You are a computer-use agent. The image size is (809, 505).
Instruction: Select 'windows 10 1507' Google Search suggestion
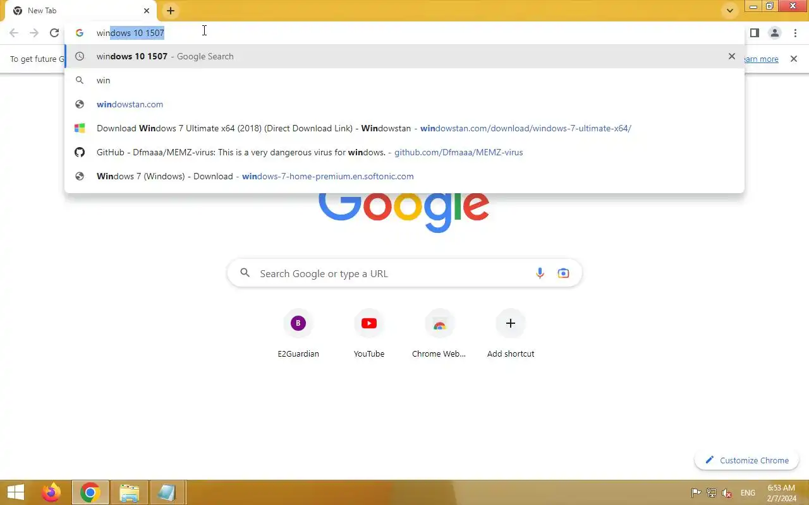tap(404, 56)
